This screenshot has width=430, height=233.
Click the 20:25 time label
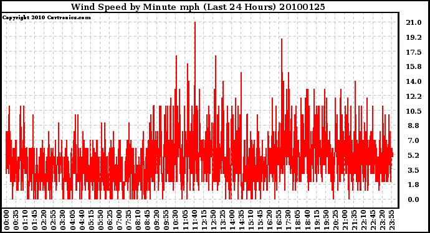click(x=335, y=220)
